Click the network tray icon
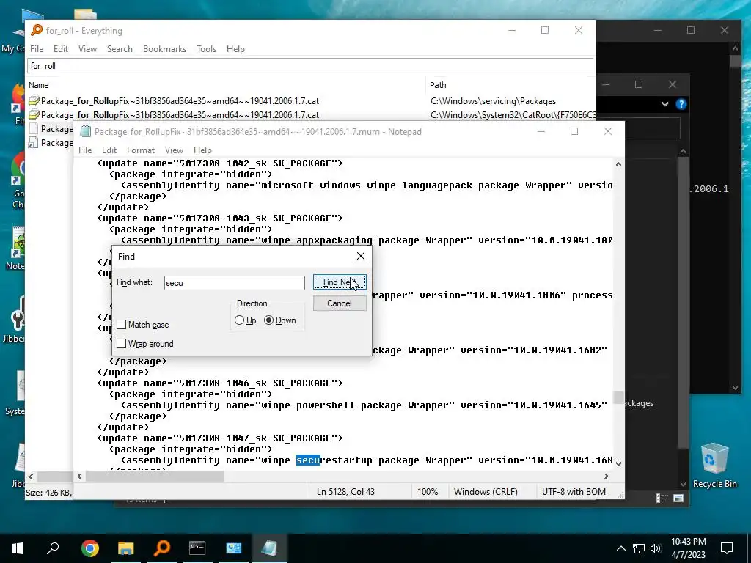Screen dimensions: 751x563 coord(639,548)
